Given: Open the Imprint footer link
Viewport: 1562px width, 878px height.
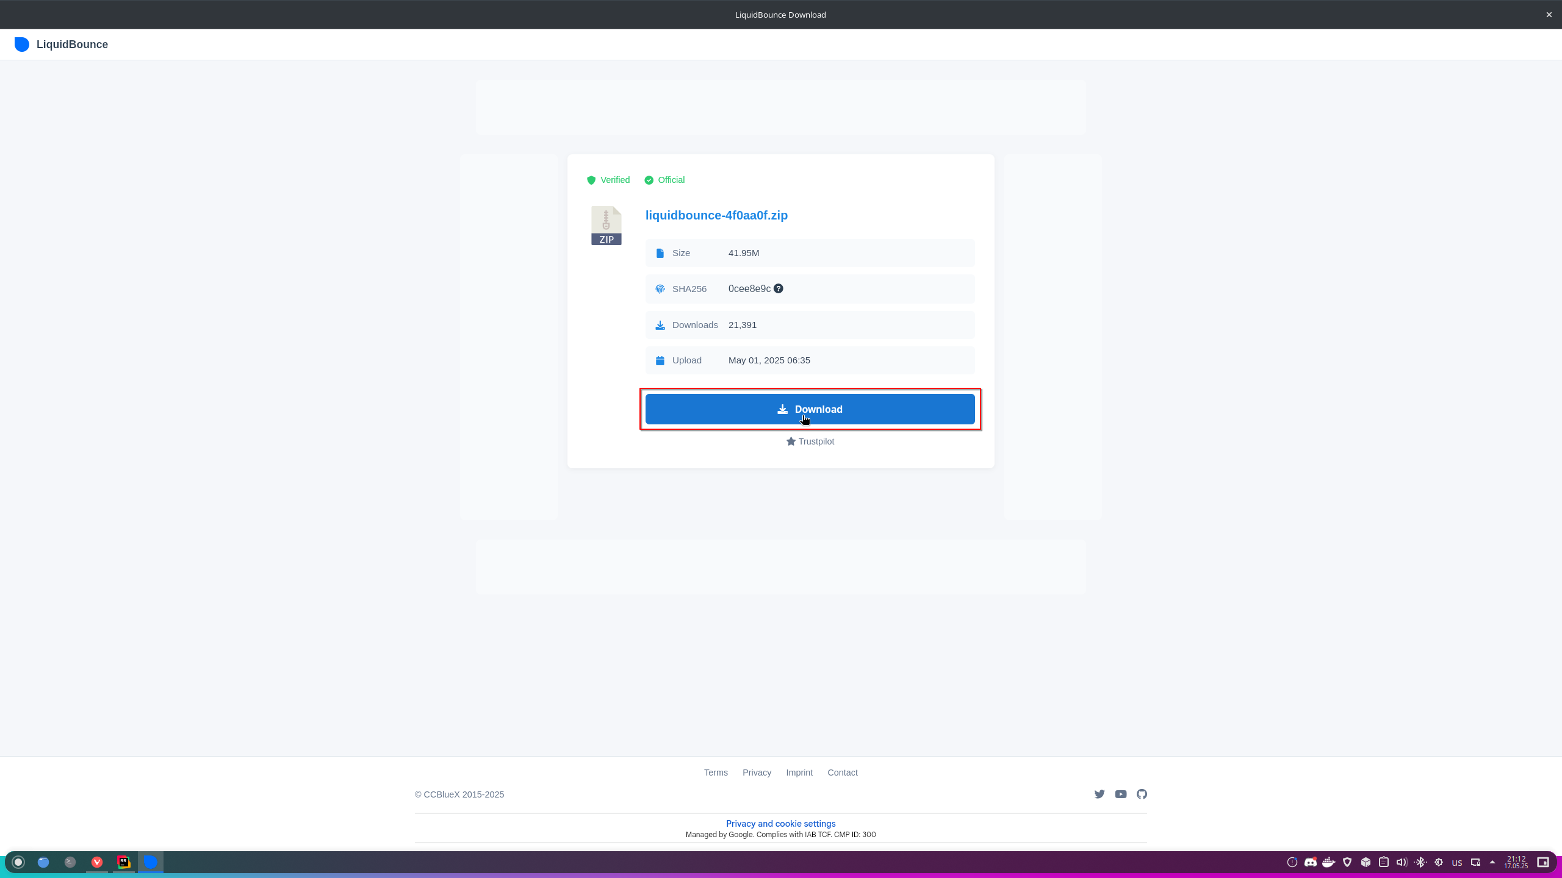Looking at the screenshot, I should point(799,773).
